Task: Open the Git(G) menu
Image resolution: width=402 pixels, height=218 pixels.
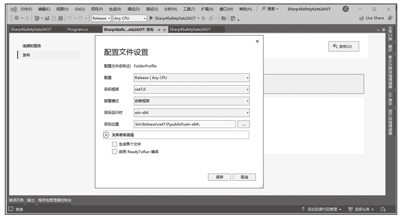Action: [x=80, y=9]
